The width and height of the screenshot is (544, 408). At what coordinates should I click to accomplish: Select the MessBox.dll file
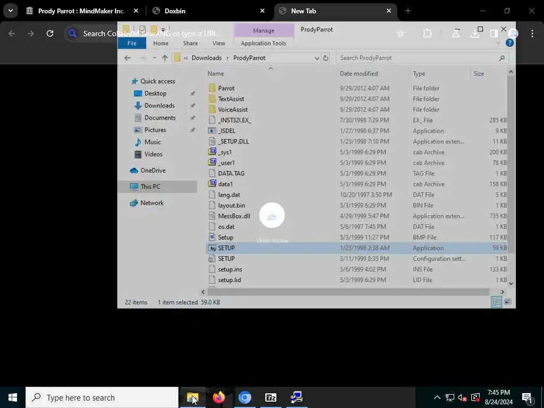point(234,216)
